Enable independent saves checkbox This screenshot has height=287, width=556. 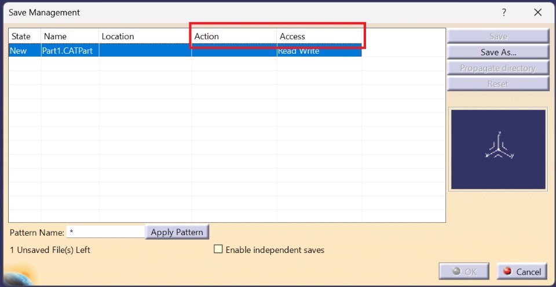click(x=218, y=249)
